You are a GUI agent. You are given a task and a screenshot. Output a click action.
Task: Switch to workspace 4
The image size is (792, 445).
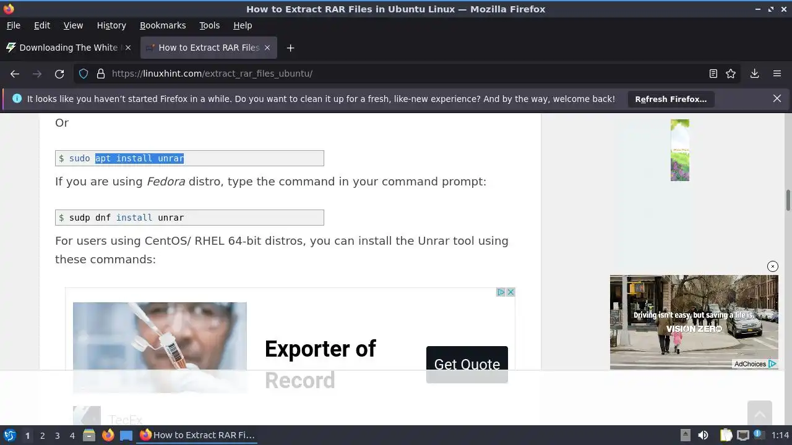[x=72, y=435]
